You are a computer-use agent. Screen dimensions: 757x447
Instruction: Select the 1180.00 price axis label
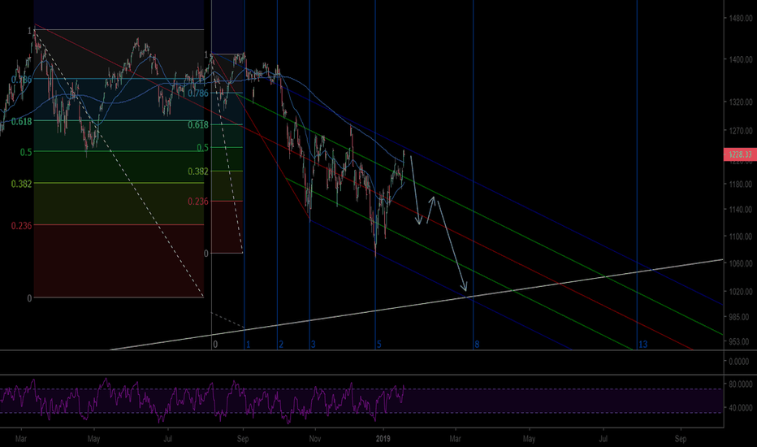tap(741, 184)
